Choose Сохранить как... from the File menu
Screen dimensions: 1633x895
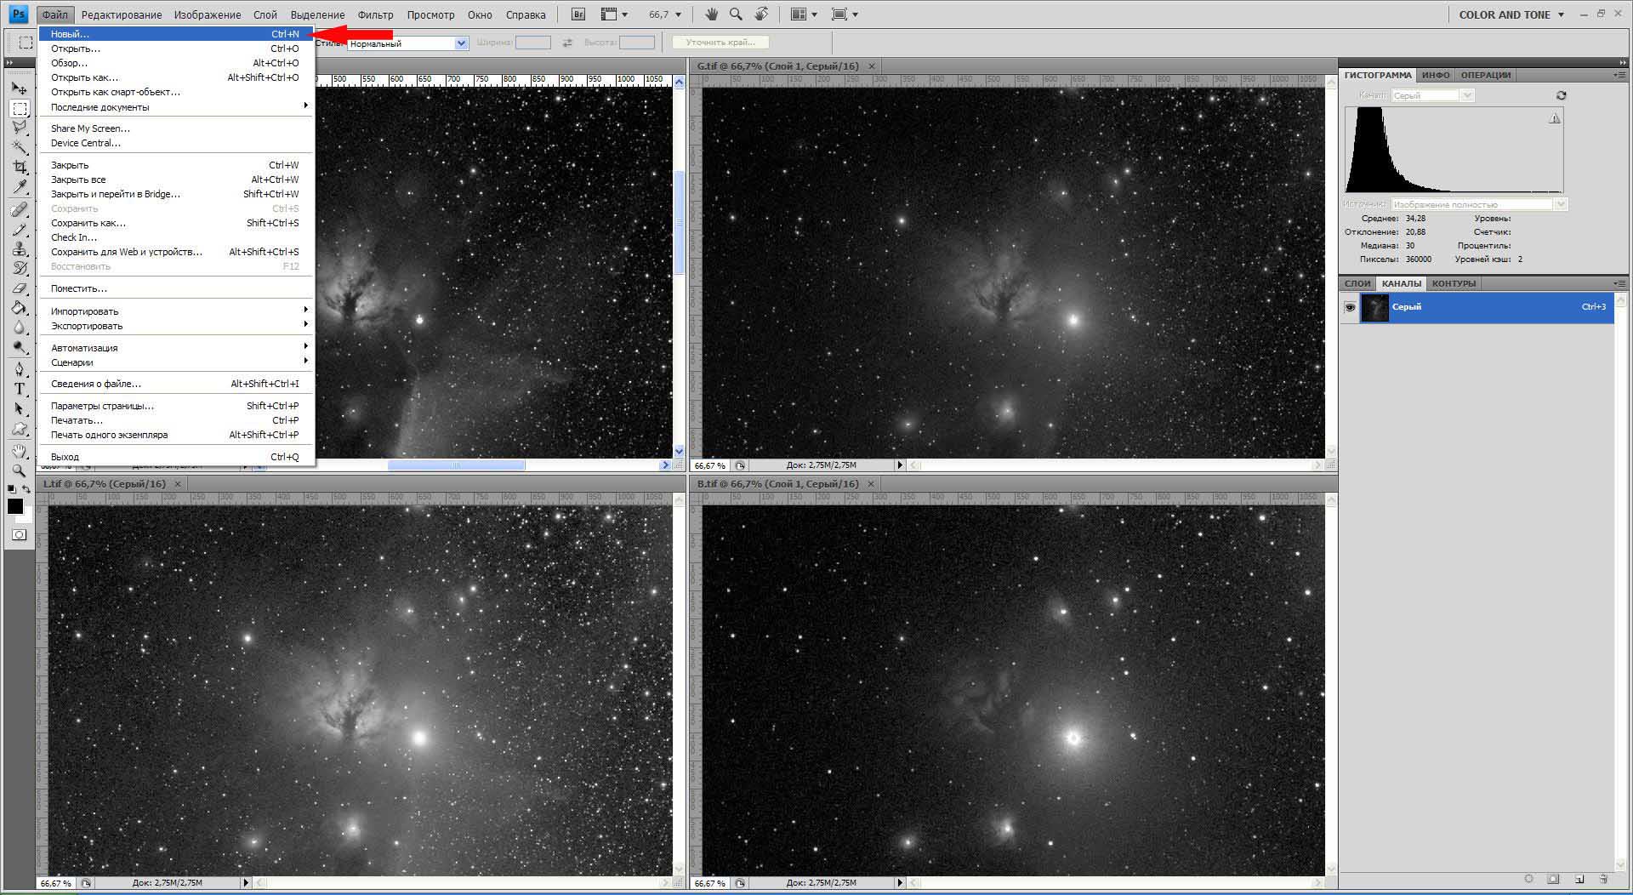click(x=88, y=223)
